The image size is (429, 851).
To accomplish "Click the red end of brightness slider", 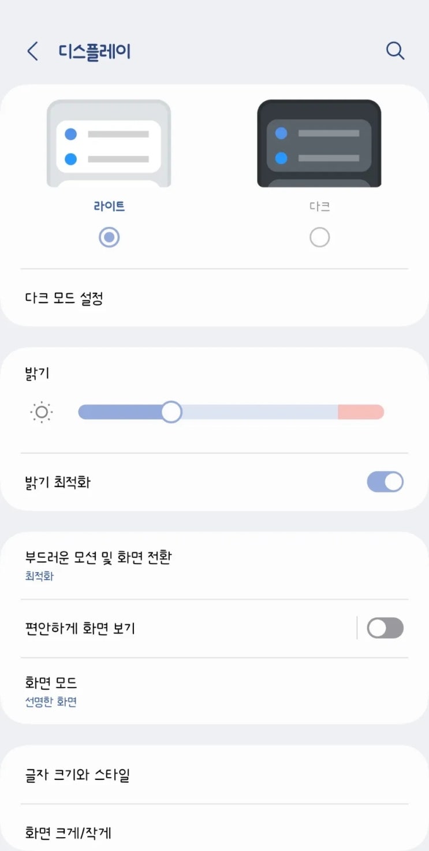I will click(361, 412).
